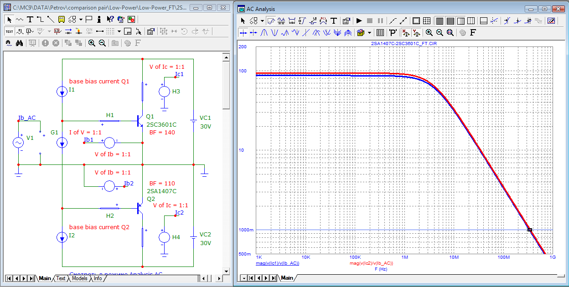
Task: Toggle the Go To X cursor button
Action: 404,33
